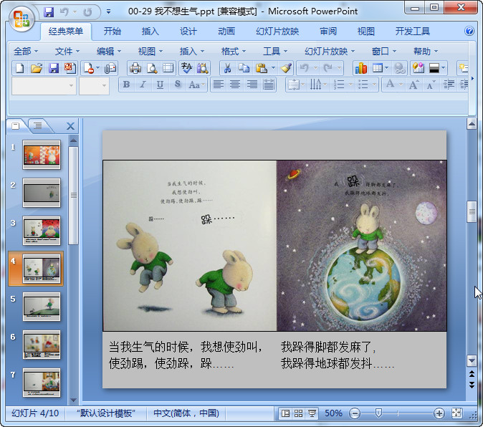Switch to the 经典菜单 ribbon tab
Viewport: 483px width, 427px height.
click(66, 31)
